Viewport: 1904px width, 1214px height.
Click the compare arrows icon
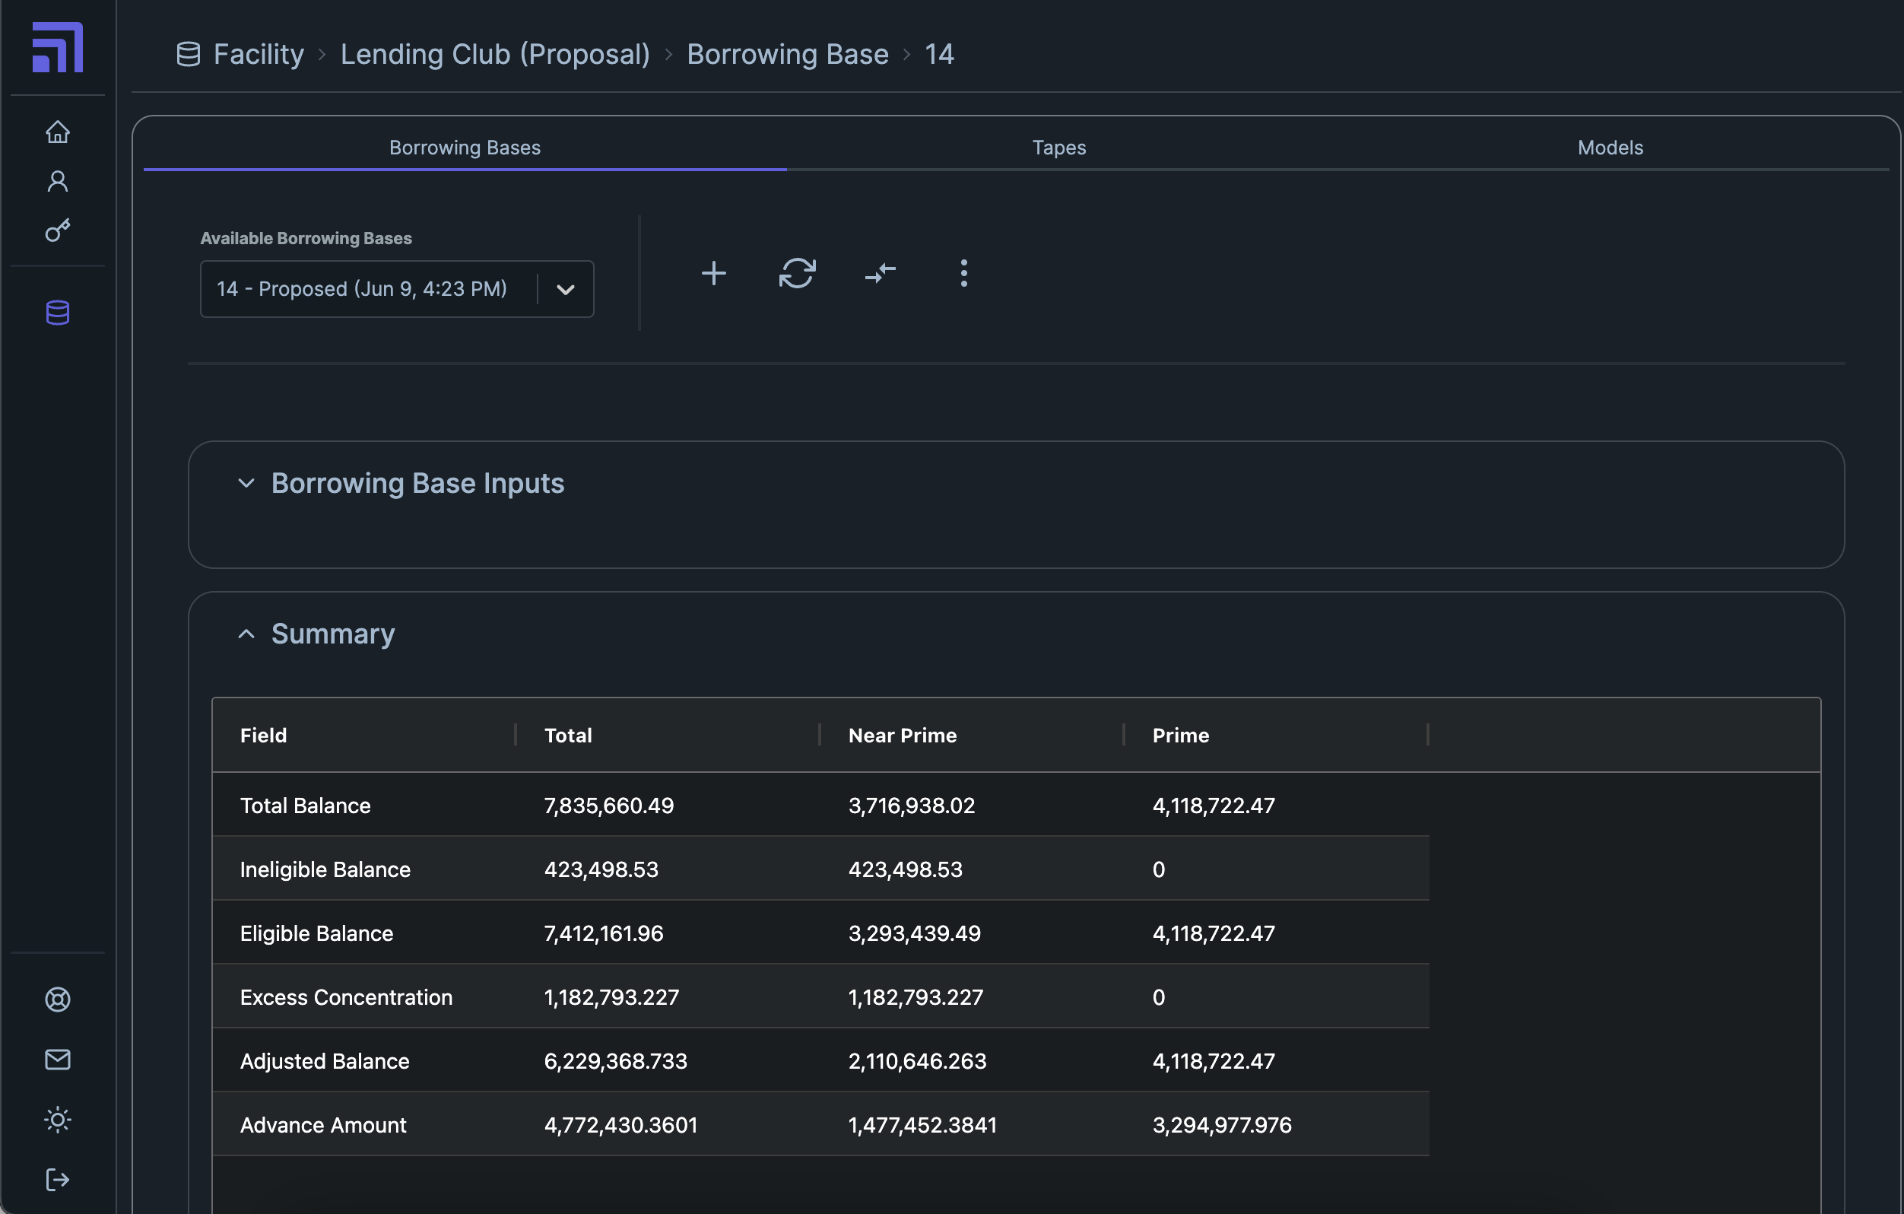[879, 274]
